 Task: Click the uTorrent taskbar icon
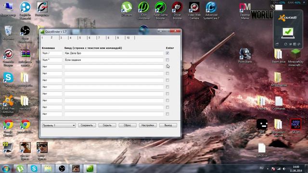[x=20, y=169]
